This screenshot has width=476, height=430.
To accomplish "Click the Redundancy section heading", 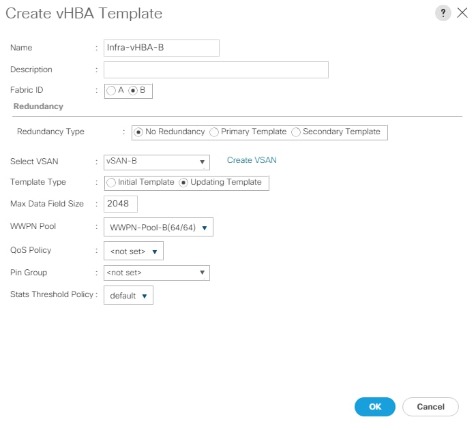I will click(x=38, y=106).
